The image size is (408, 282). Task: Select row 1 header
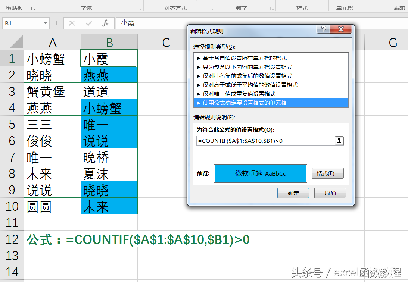(x=12, y=58)
